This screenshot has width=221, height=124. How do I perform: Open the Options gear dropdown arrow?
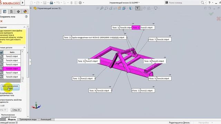84,2
